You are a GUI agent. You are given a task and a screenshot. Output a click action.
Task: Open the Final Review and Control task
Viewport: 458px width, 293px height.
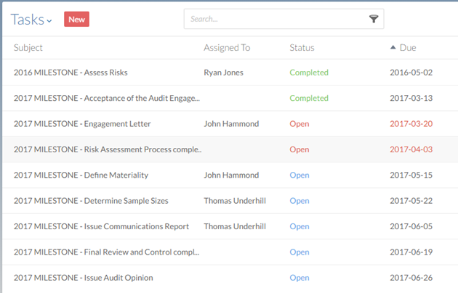[x=106, y=252]
